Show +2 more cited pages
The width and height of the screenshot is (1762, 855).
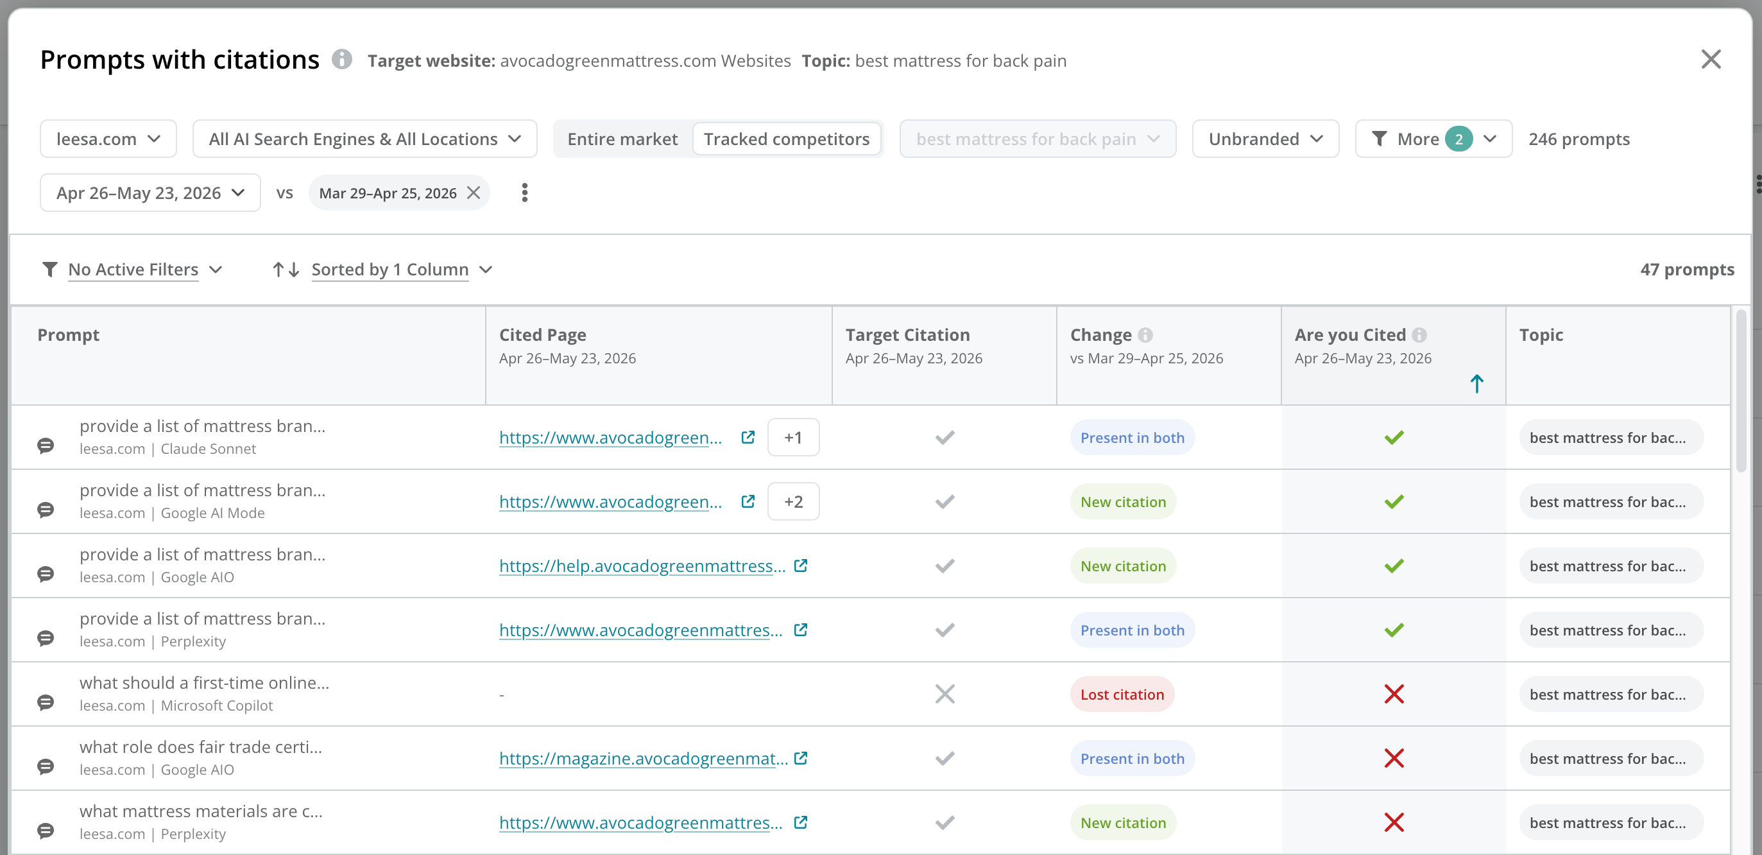(x=794, y=502)
